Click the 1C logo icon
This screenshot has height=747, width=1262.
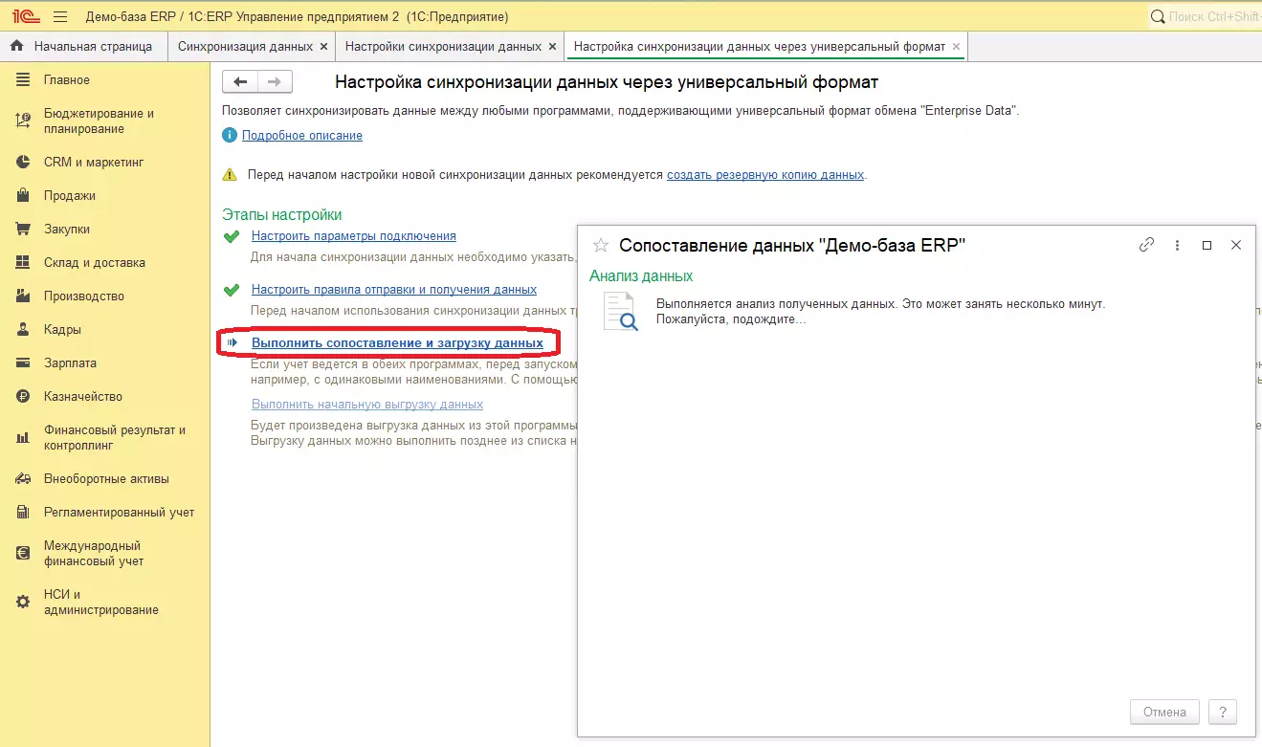pyautogui.click(x=25, y=17)
